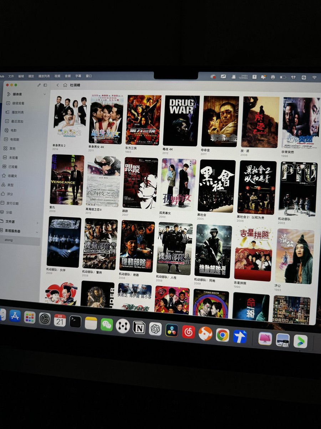Image resolution: width=321 pixels, height=429 pixels.
Task: Open the 夺命金 movie poster
Action: click(220, 122)
